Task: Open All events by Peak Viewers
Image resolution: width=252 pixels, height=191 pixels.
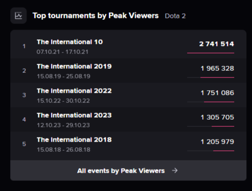Action: tap(128, 171)
